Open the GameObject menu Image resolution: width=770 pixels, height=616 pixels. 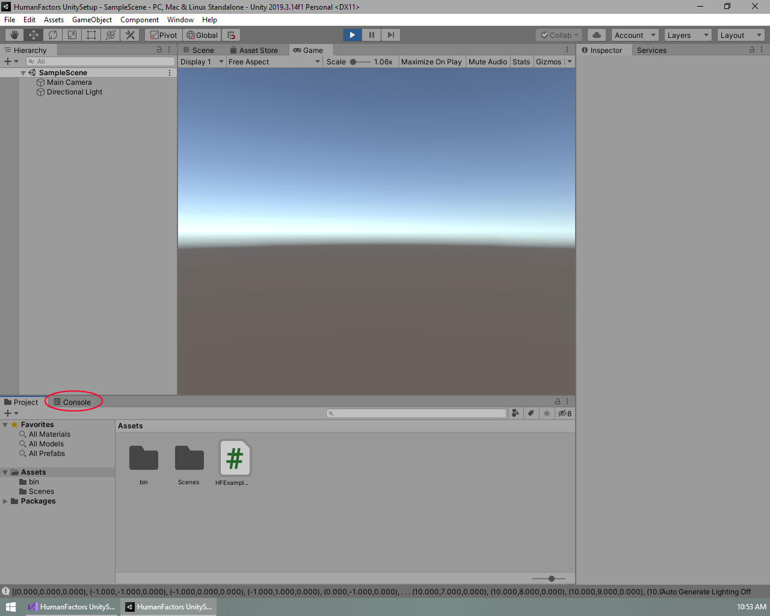[92, 20]
